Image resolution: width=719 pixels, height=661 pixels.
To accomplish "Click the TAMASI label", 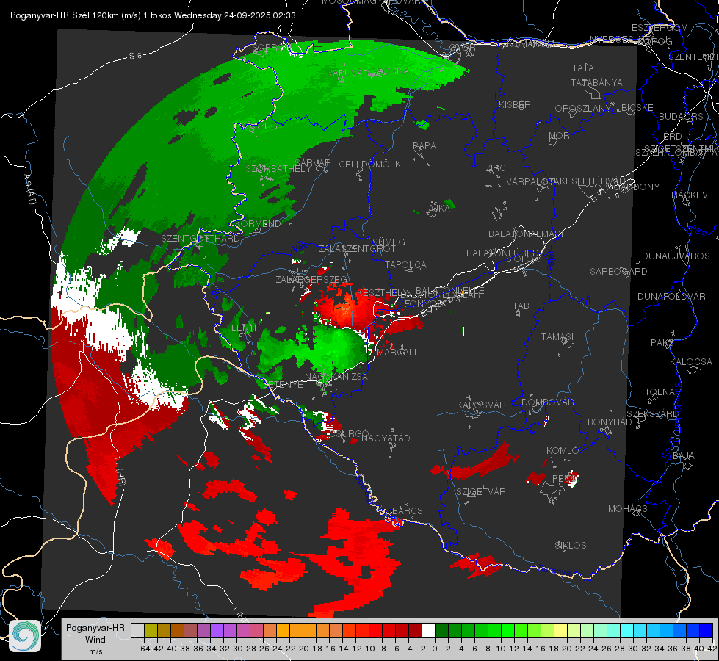I will 557,336.
